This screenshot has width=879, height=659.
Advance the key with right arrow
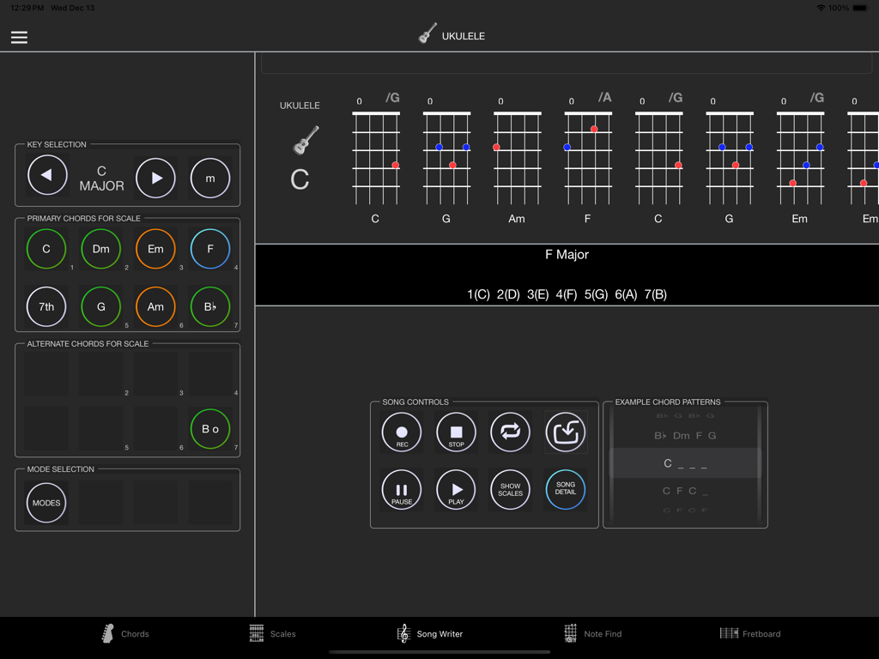tap(155, 178)
